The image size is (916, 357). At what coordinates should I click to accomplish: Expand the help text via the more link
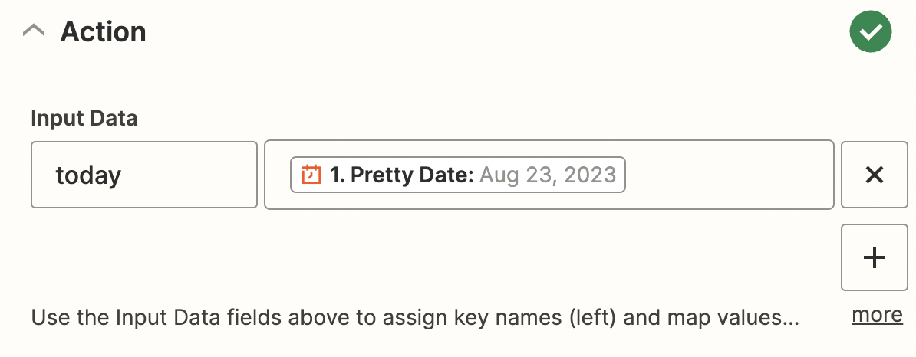(877, 315)
